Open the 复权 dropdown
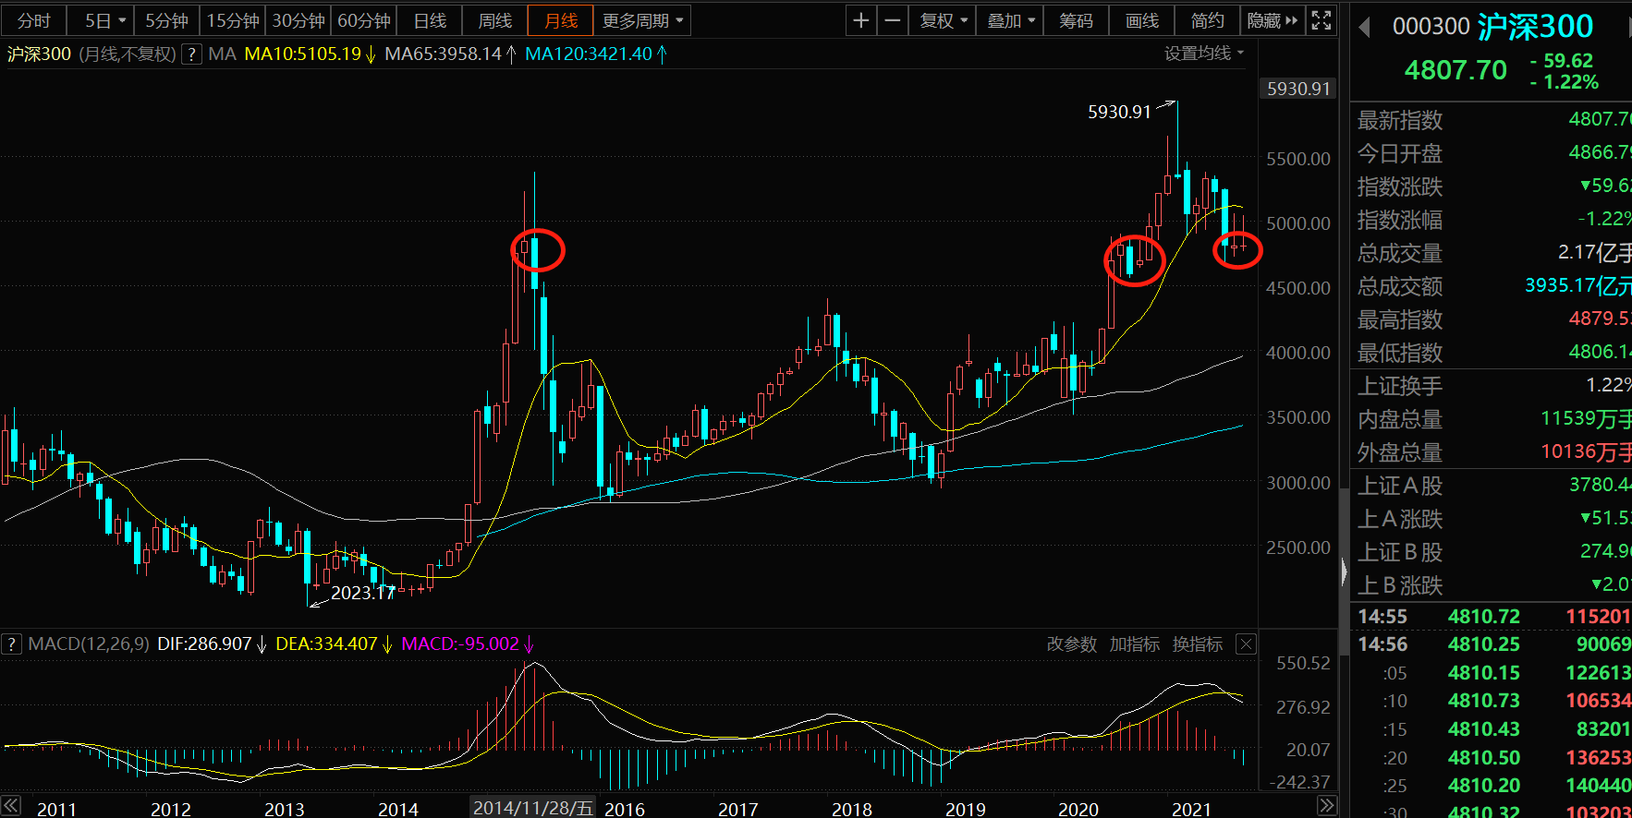1632x818 pixels. [943, 20]
